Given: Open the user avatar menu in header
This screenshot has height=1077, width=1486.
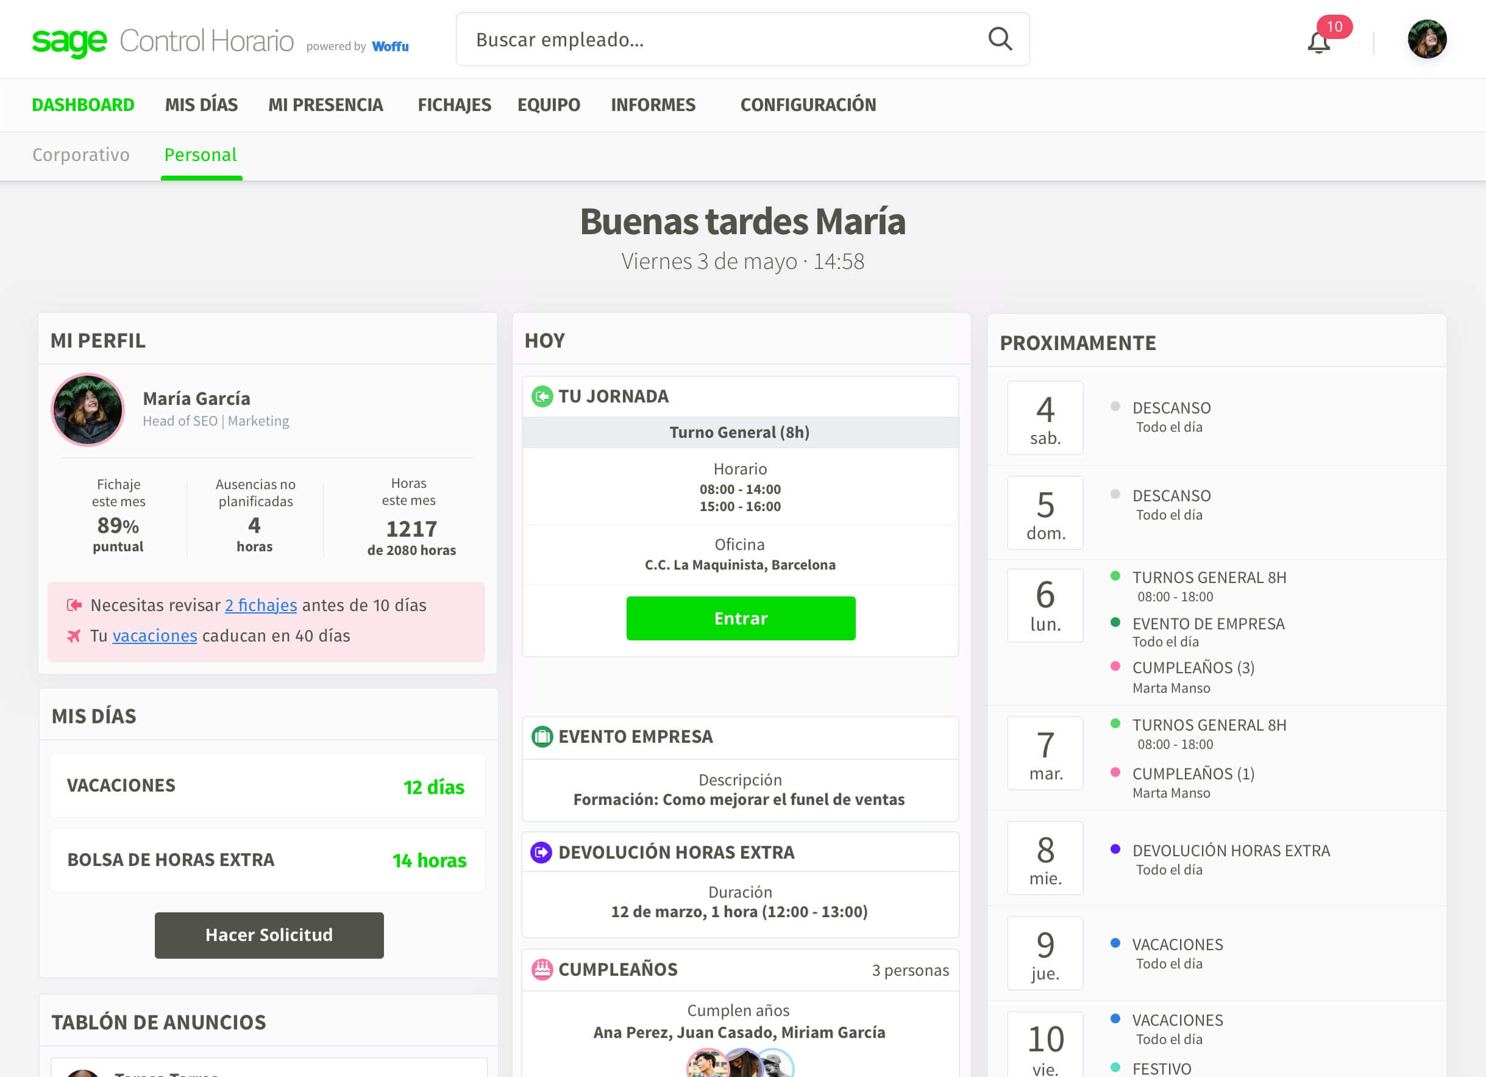Looking at the screenshot, I should [x=1426, y=39].
